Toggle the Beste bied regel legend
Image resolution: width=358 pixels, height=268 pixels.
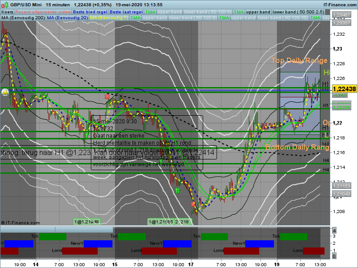[90, 12]
